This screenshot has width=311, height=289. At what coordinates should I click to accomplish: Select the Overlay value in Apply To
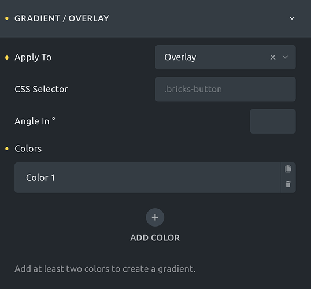click(180, 57)
